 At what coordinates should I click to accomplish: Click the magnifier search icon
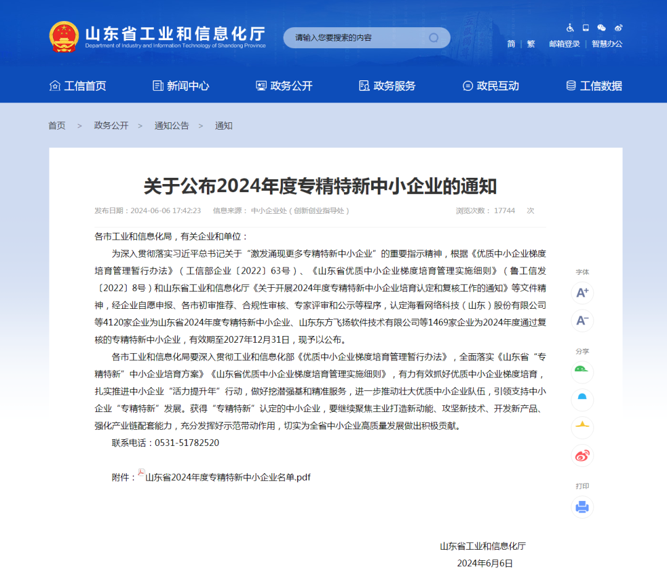(434, 38)
